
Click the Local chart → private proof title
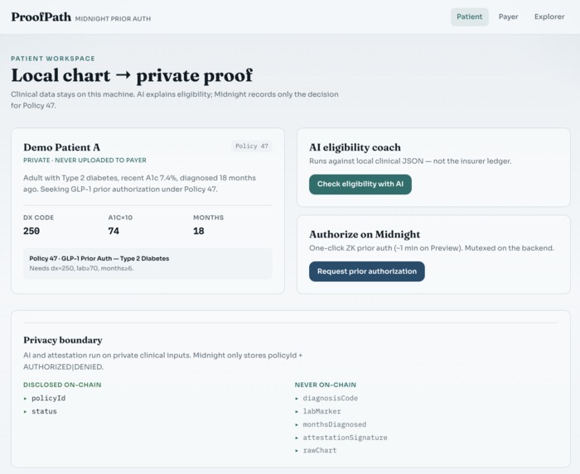pyautogui.click(x=132, y=75)
